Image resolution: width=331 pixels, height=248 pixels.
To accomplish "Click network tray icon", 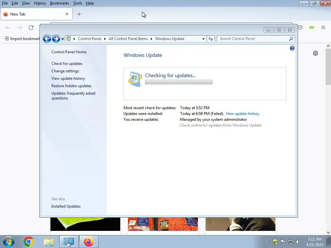I will click(291, 242).
